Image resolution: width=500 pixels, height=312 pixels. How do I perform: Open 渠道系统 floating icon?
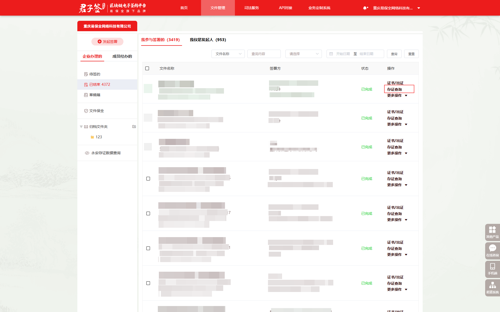pyautogui.click(x=492, y=287)
